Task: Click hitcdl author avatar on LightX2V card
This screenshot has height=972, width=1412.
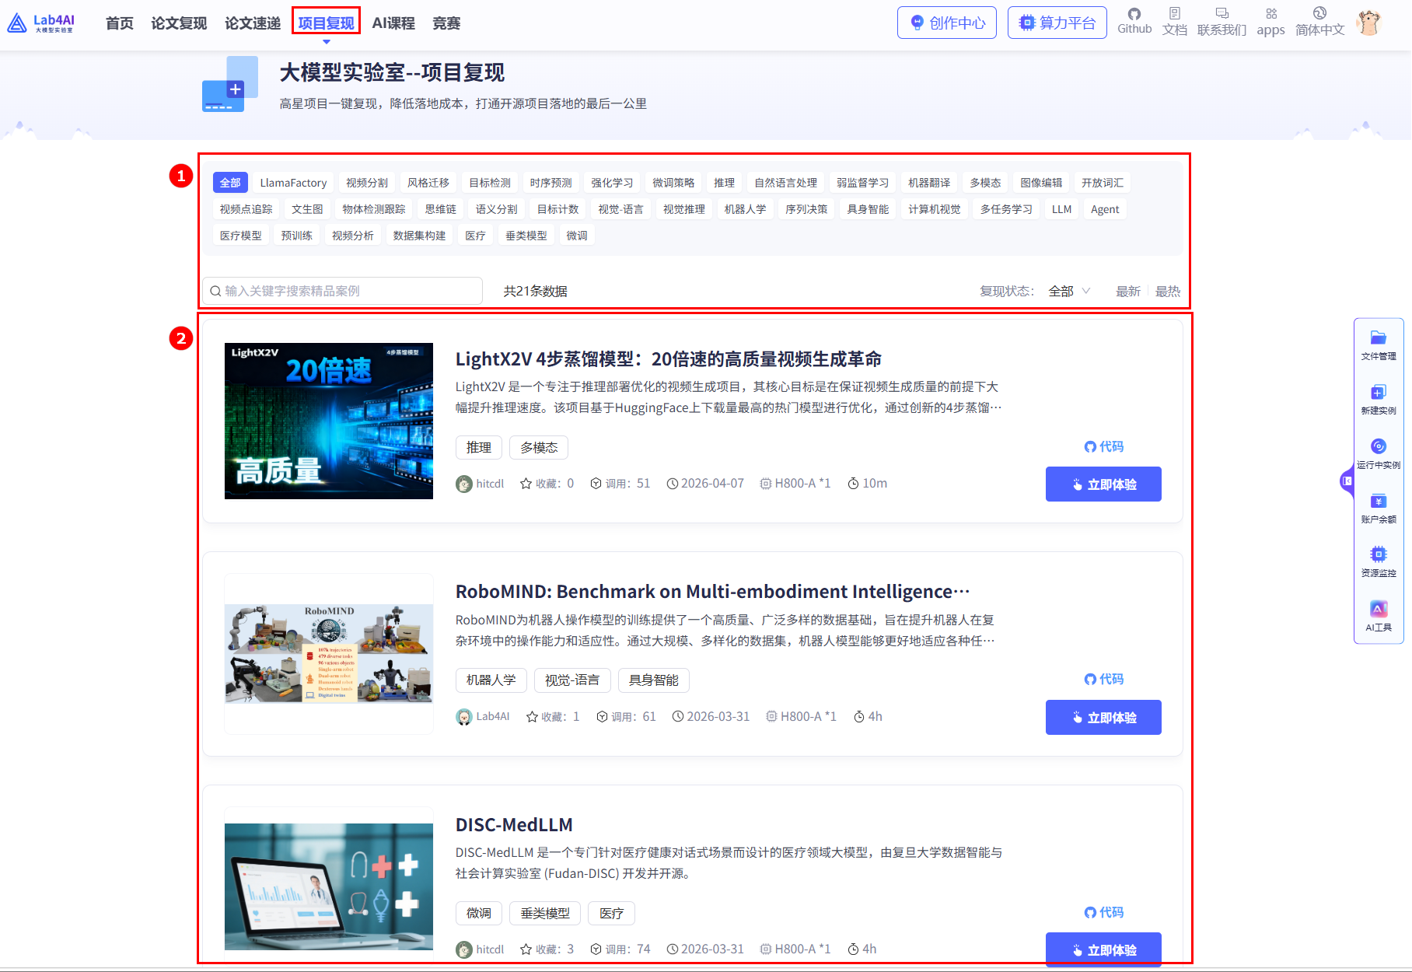Action: point(464,484)
